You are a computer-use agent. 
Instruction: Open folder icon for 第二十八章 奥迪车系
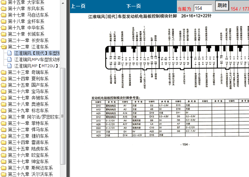pyautogui.click(x=4, y=104)
